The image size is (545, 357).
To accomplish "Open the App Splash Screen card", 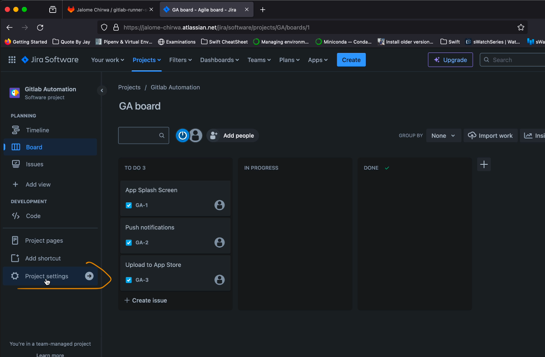I will [175, 198].
